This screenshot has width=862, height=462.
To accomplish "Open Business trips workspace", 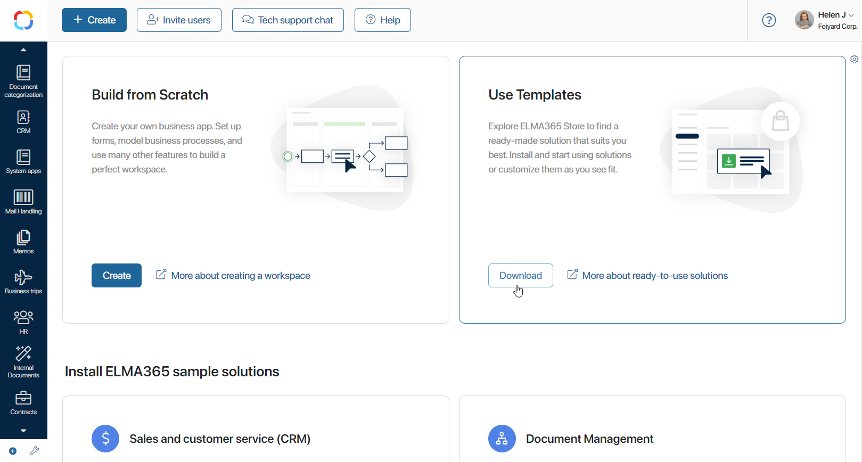I will 23,282.
